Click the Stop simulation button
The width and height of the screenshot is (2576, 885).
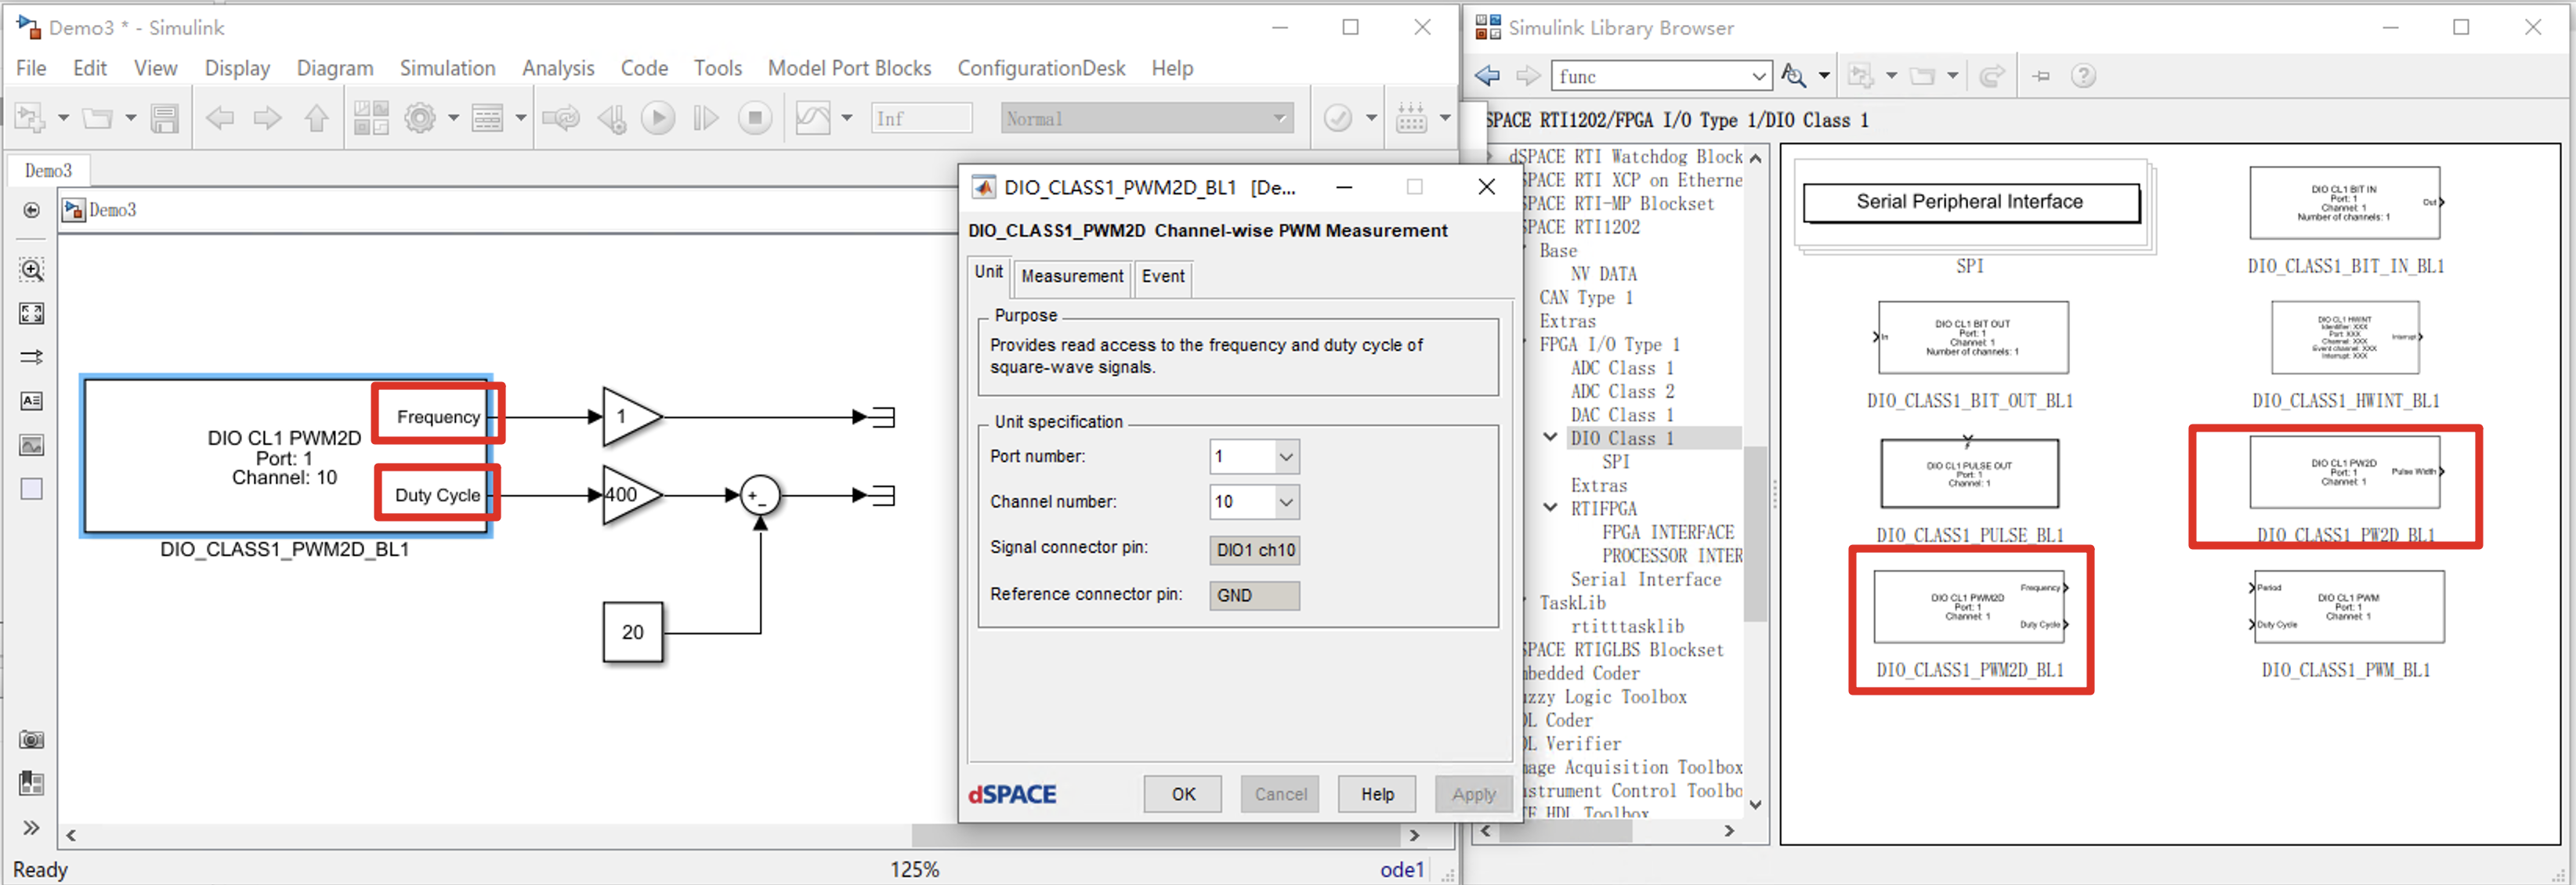coord(755,119)
